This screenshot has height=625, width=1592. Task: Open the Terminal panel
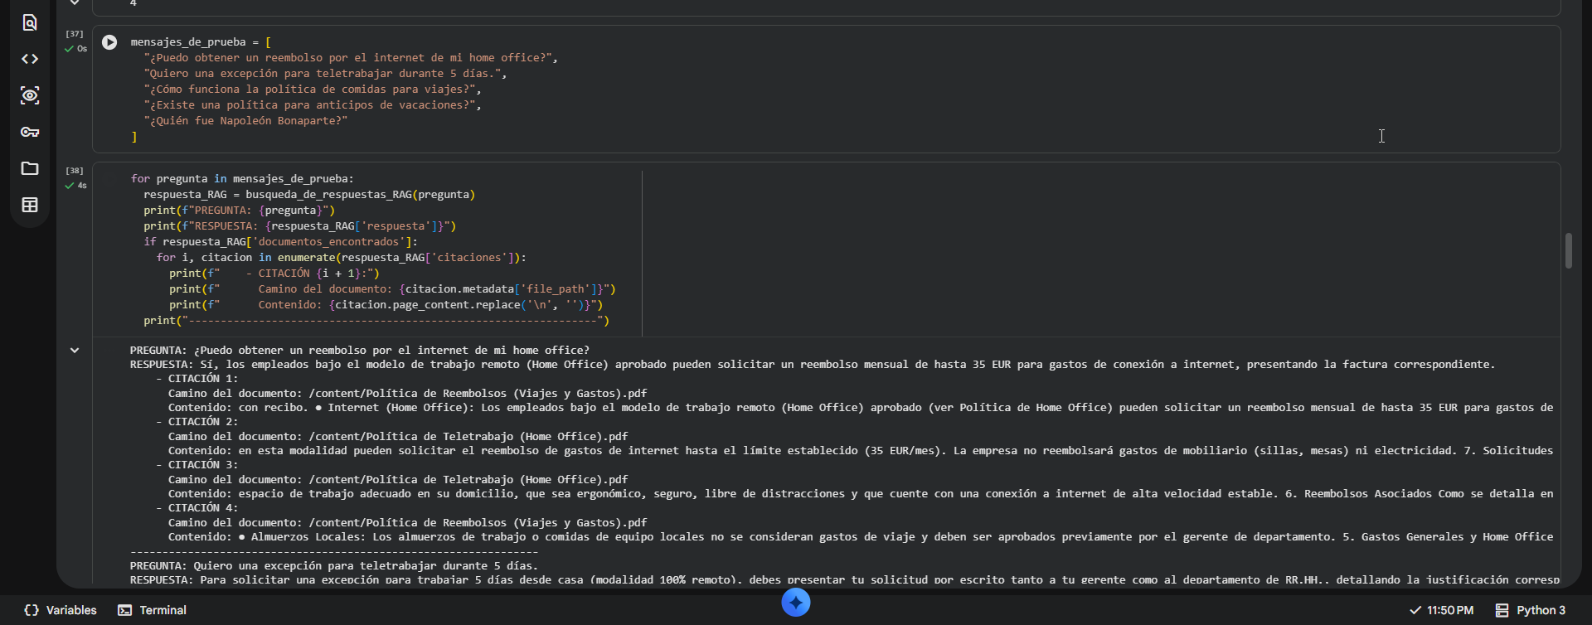[153, 610]
